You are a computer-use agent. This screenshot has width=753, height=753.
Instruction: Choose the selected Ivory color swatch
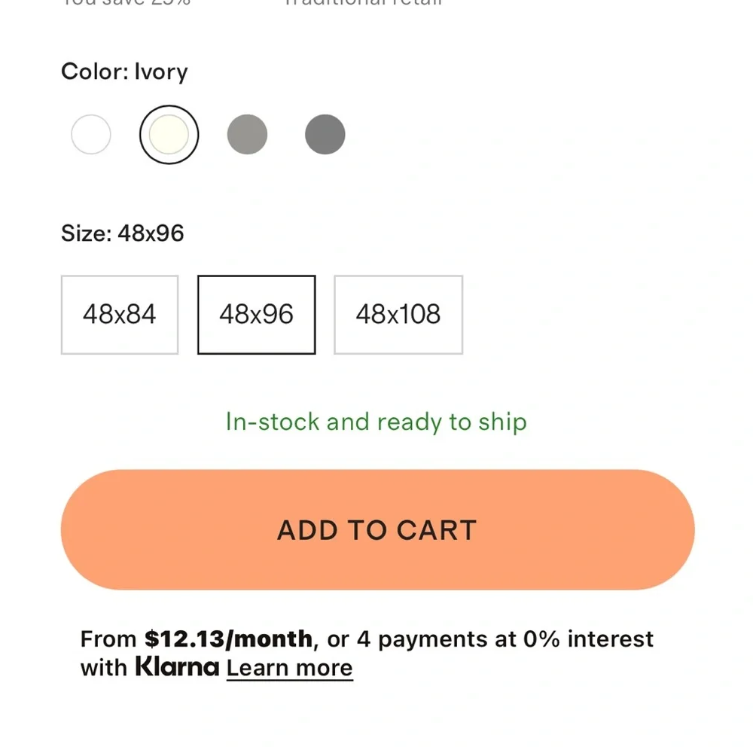coord(169,135)
